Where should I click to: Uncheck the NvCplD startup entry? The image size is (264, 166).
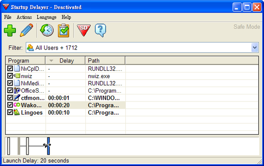click(x=10, y=69)
